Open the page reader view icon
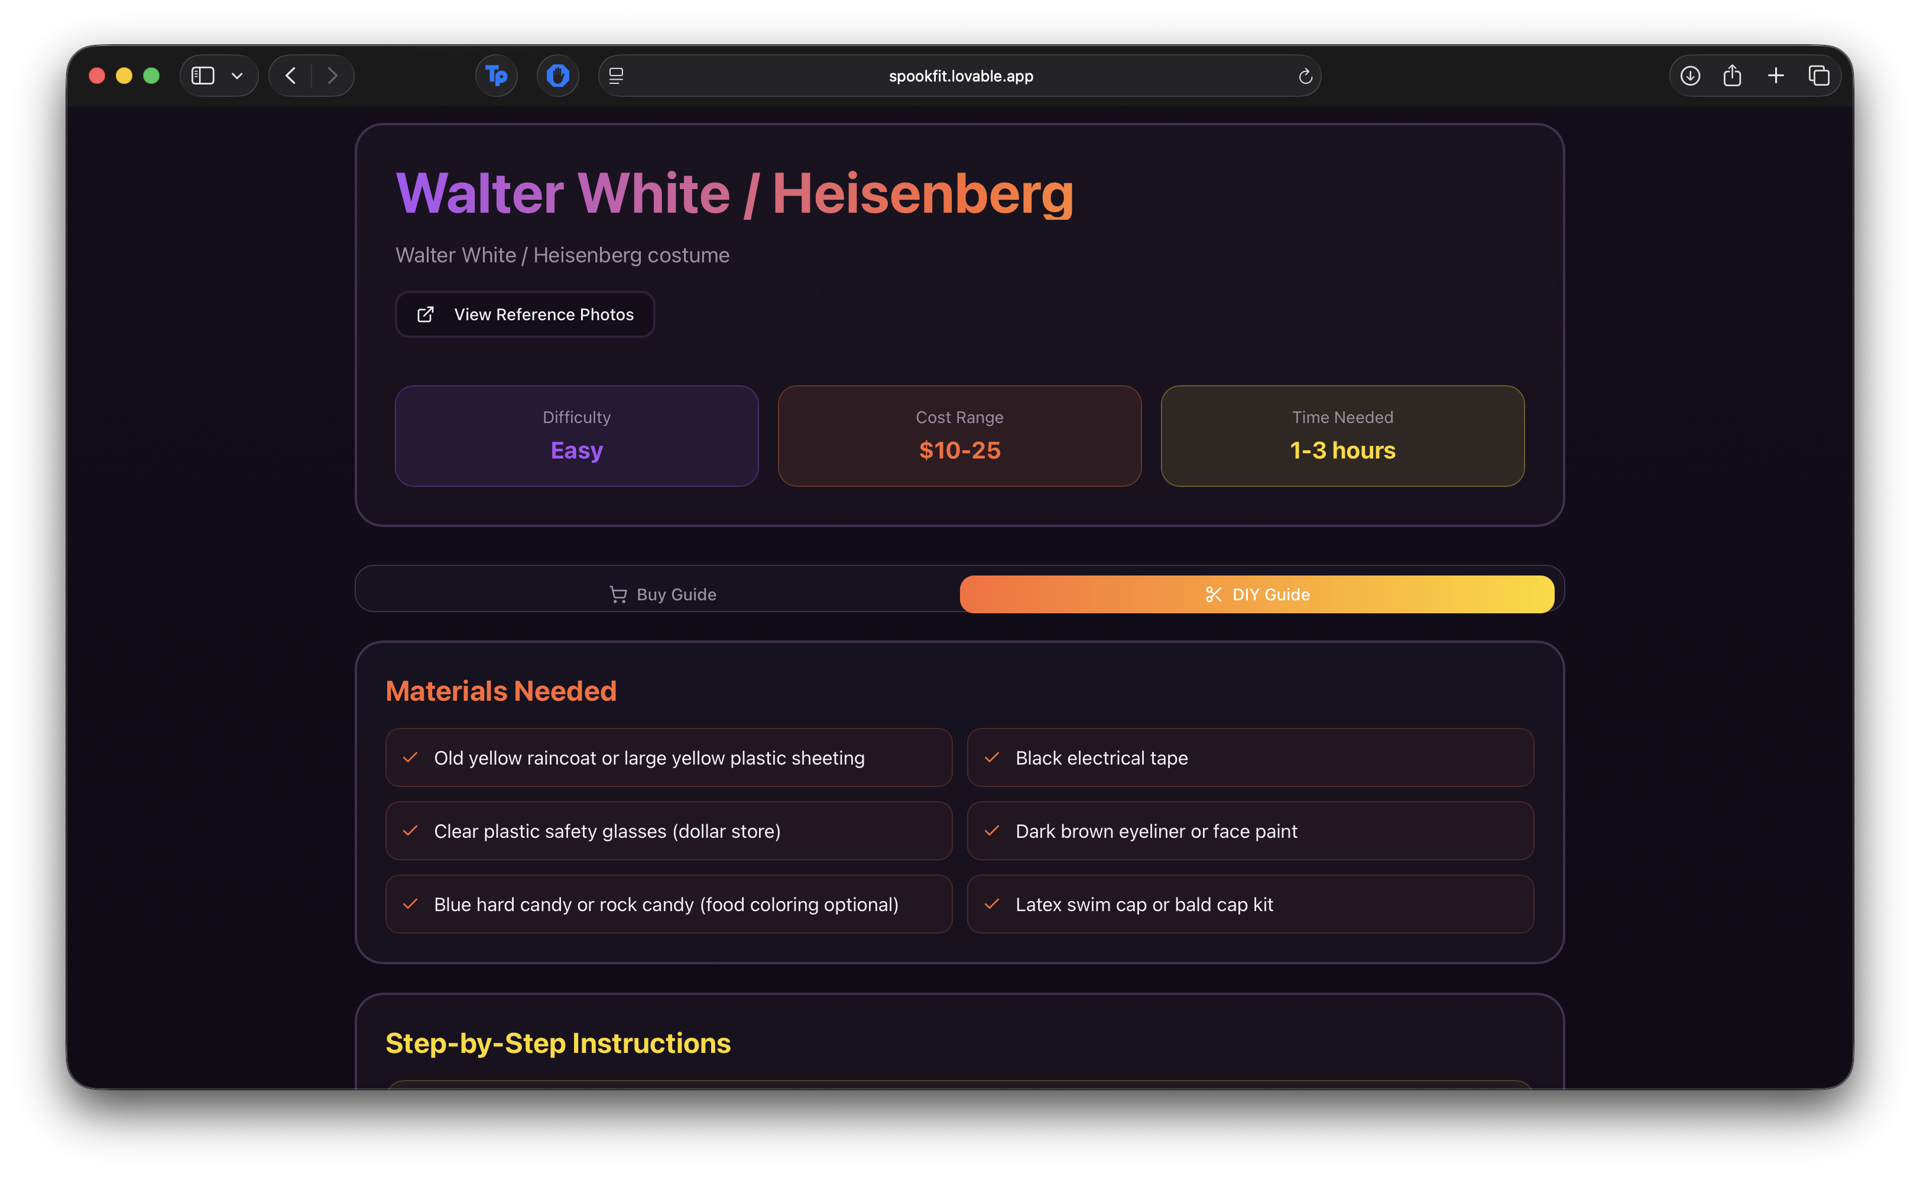This screenshot has height=1177, width=1920. point(615,76)
